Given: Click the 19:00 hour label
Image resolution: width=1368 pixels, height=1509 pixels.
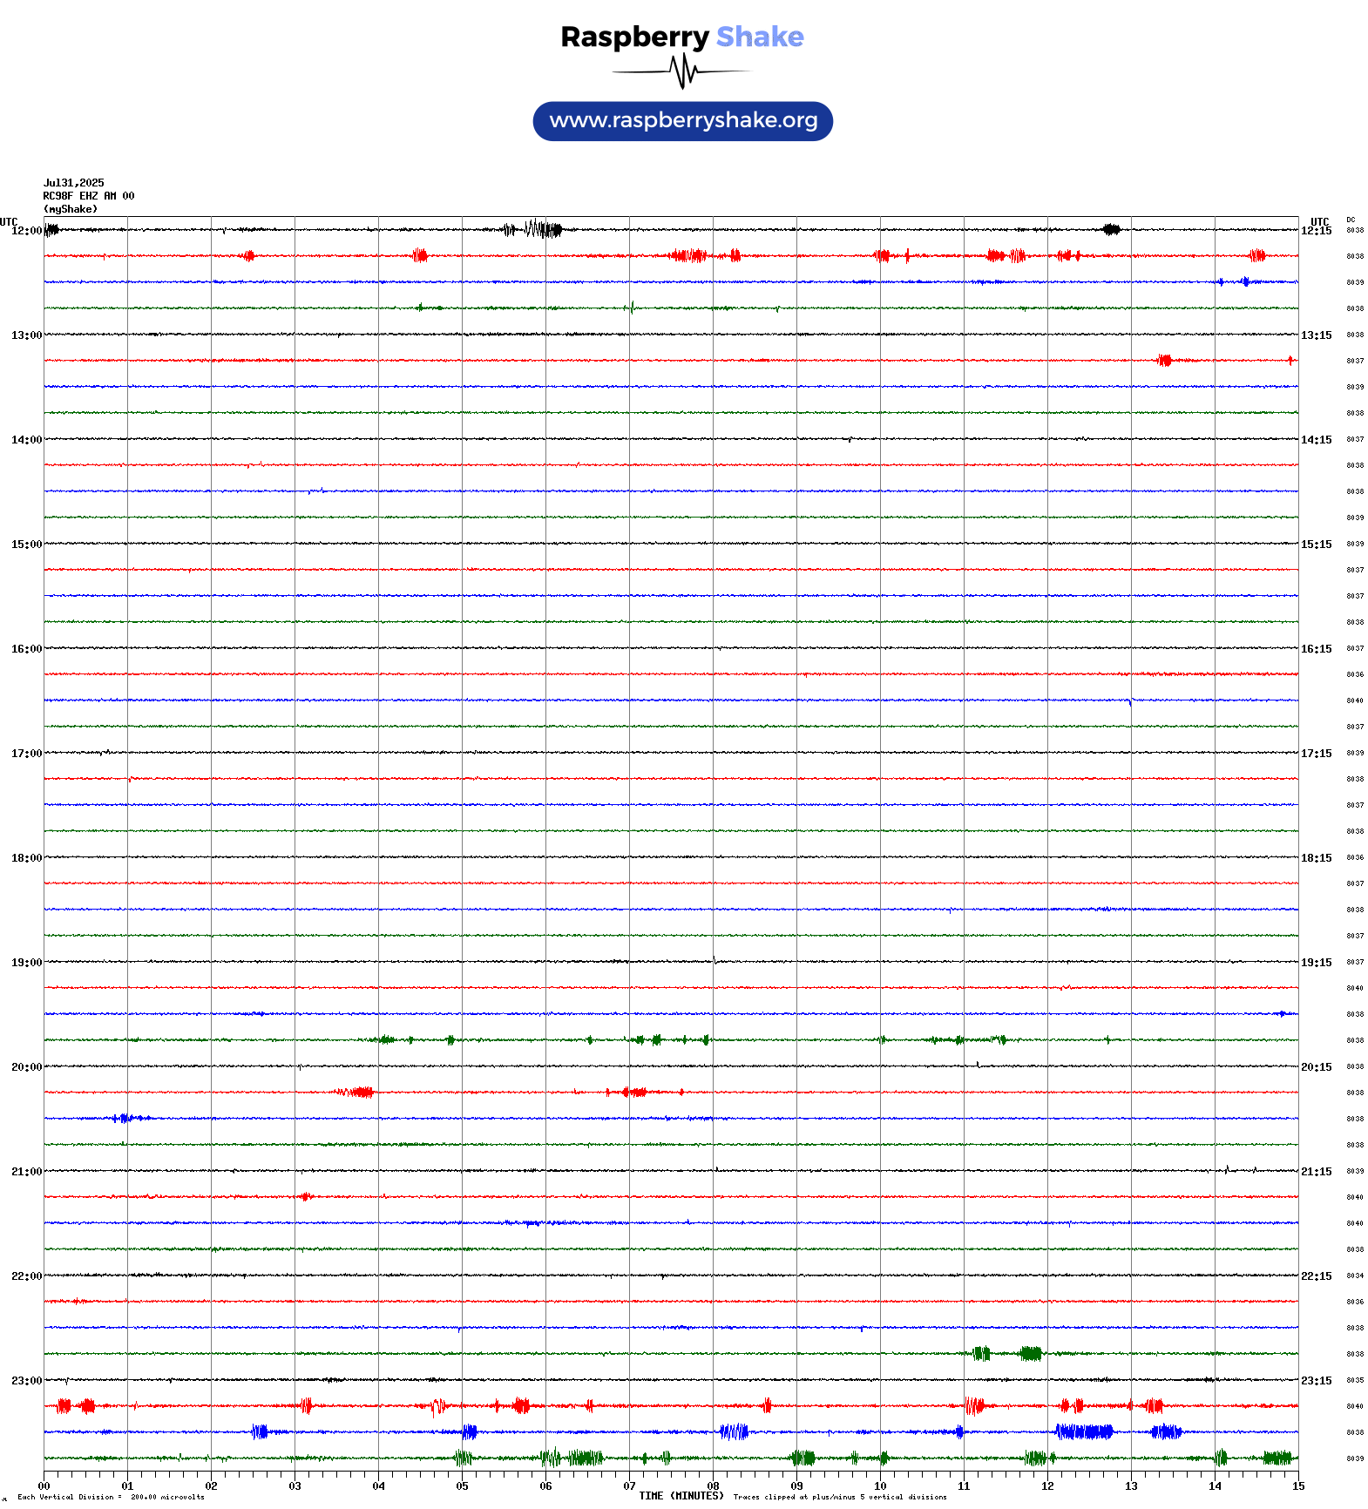Looking at the screenshot, I should 26,963.
